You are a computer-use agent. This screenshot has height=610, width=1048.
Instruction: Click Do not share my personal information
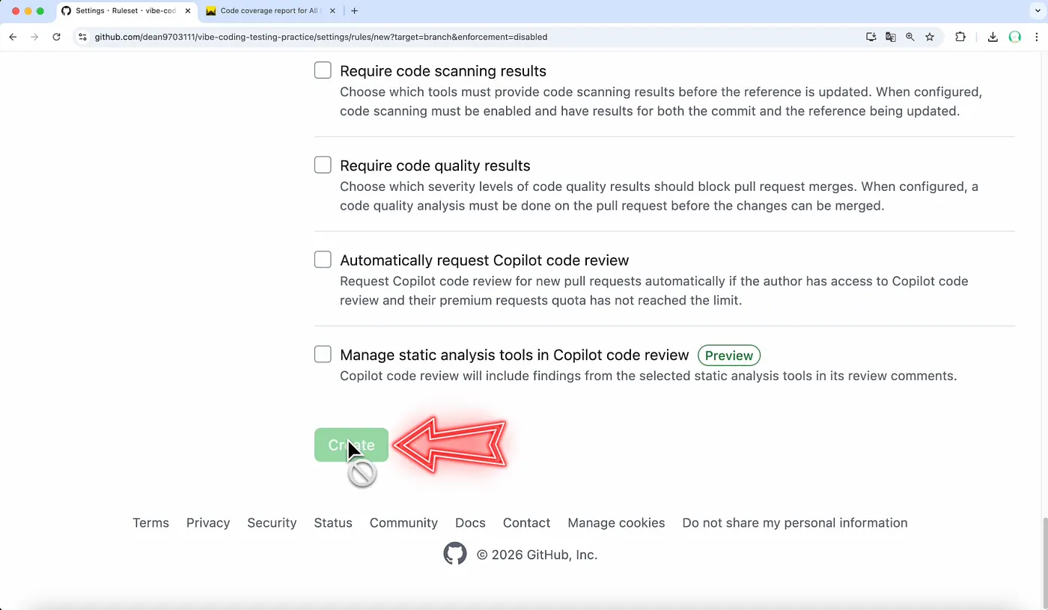tap(795, 522)
